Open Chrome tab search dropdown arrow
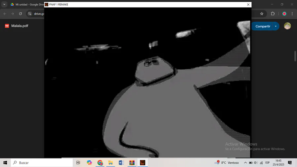 tap(4, 4)
